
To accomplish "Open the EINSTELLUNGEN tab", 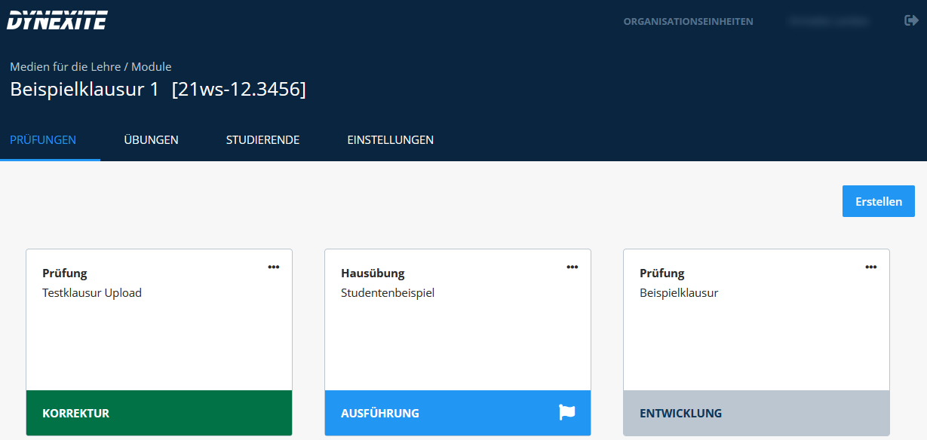I will click(390, 139).
